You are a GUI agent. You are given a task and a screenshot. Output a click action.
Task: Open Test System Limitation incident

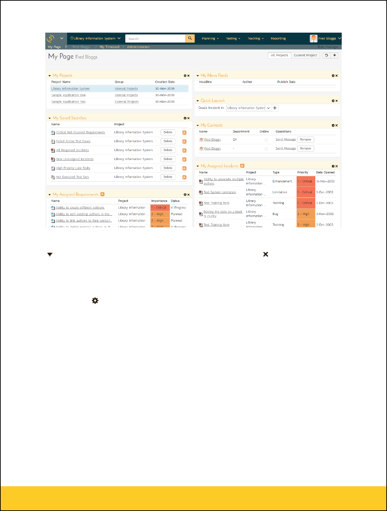tap(220, 192)
